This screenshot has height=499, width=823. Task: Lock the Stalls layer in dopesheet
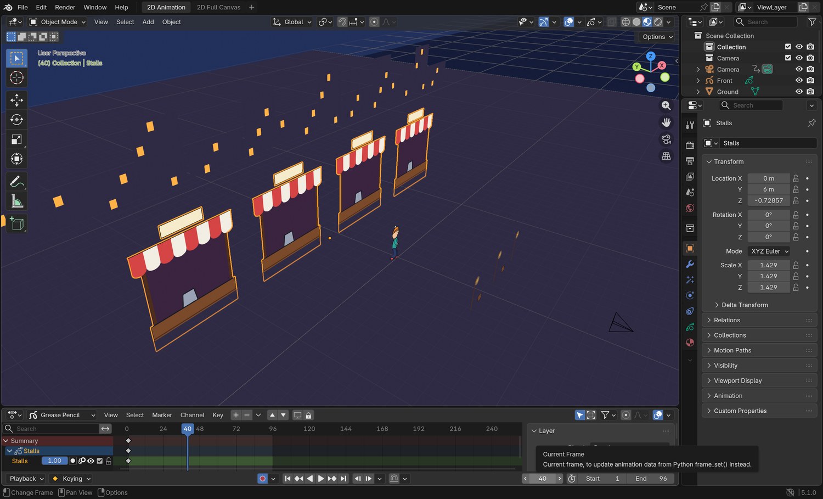(109, 461)
